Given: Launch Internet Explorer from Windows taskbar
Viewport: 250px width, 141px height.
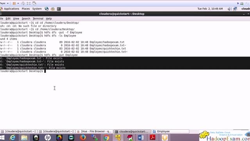Looking at the screenshot, I should pos(12,137).
